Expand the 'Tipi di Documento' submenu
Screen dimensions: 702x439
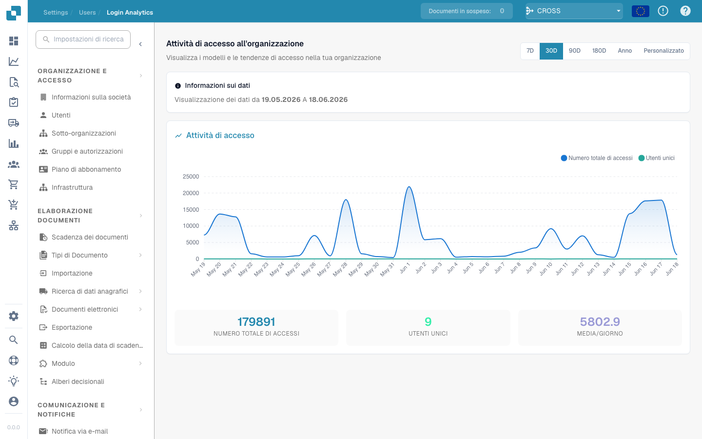point(140,255)
